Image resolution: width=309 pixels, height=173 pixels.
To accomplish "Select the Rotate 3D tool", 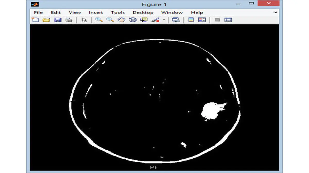I will pyautogui.click(x=133, y=20).
